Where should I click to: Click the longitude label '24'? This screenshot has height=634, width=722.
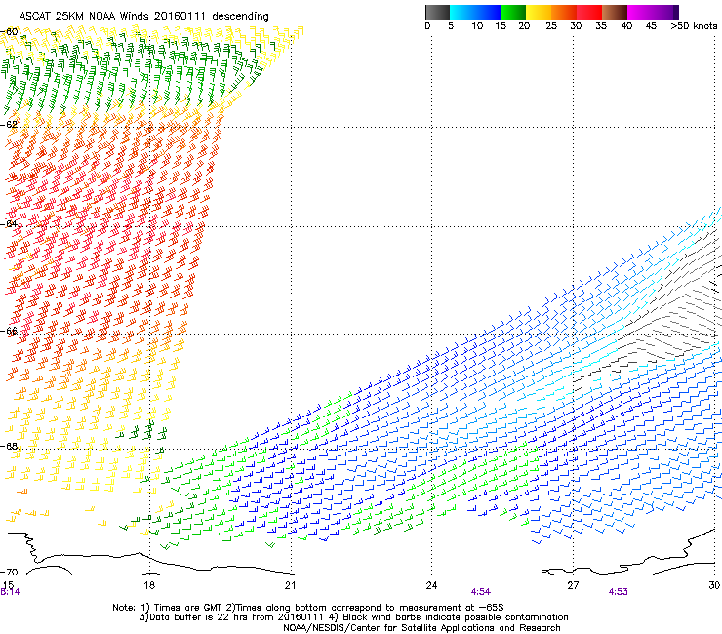431,585
